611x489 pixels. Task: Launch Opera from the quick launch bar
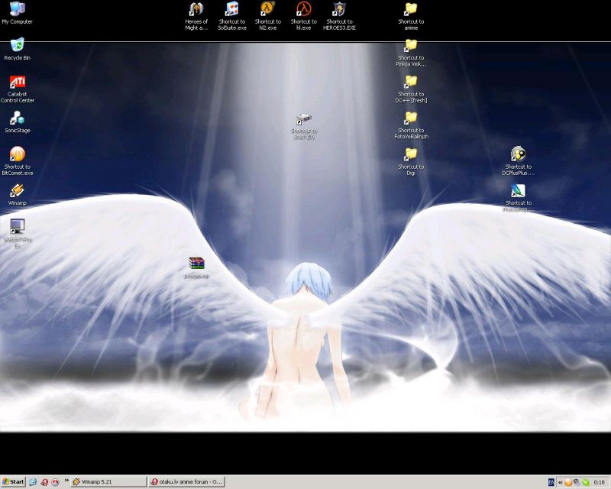tap(44, 482)
